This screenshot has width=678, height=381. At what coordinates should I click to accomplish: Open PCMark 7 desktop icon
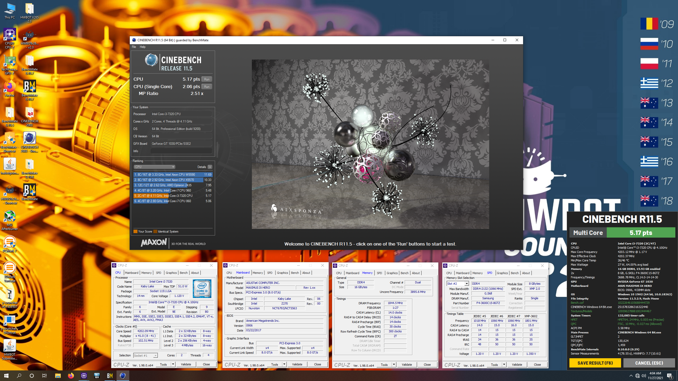coord(10,244)
